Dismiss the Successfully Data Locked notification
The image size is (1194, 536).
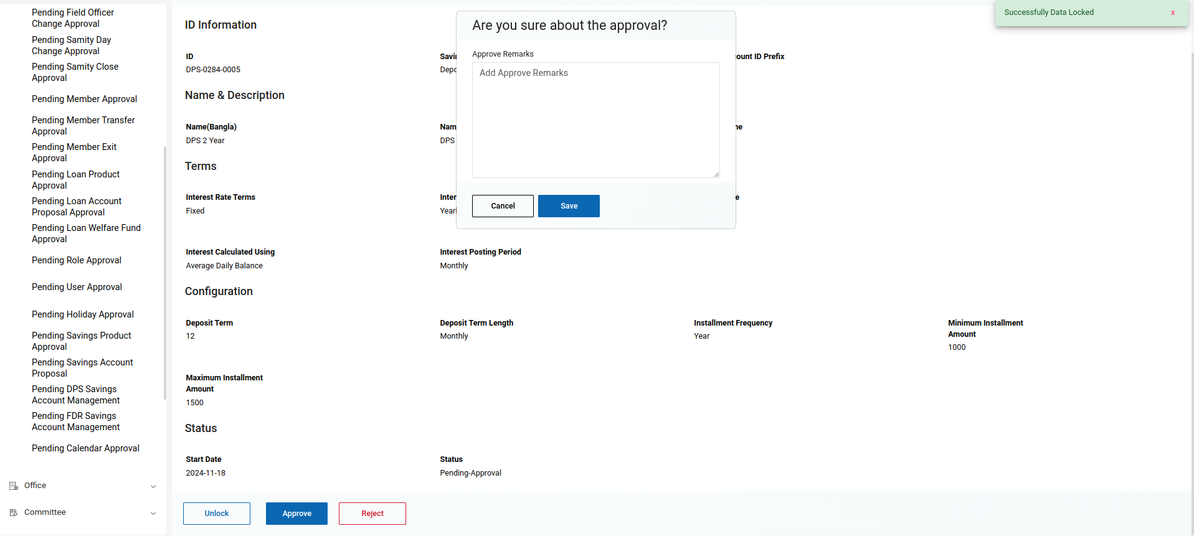pos(1172,12)
